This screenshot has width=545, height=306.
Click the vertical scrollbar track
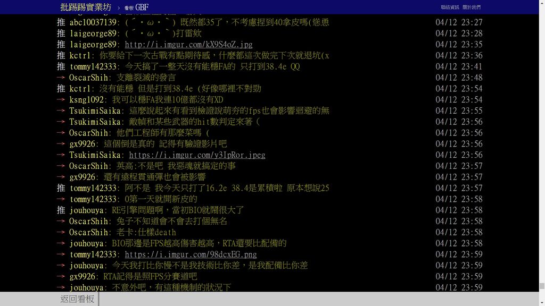point(541,159)
